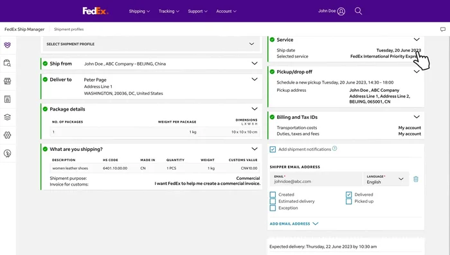Select the purple packages icon in the sidebar
Viewport: 450px width, 255px height.
(x=8, y=45)
